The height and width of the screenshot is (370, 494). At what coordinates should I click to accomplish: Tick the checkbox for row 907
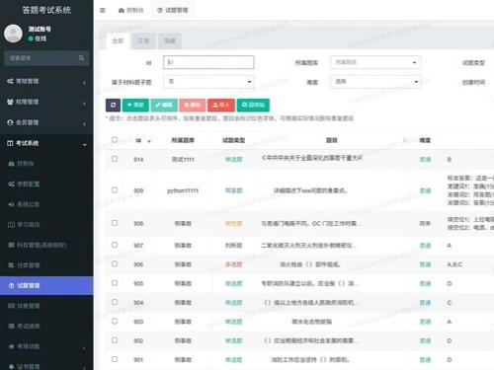point(115,245)
